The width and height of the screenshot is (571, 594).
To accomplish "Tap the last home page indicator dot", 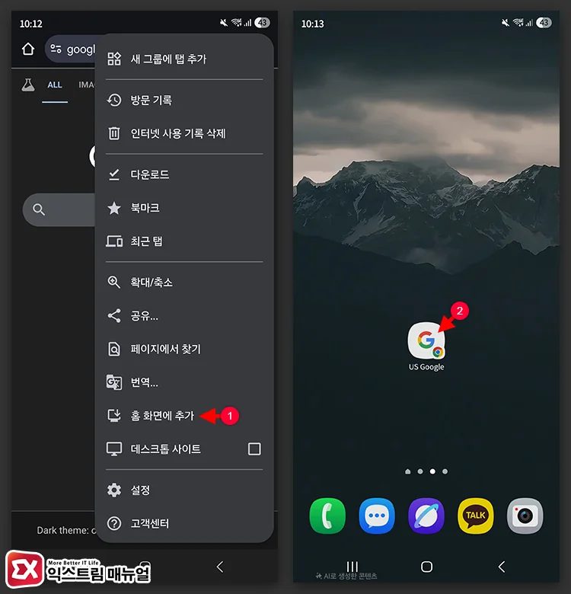I will 445,471.
